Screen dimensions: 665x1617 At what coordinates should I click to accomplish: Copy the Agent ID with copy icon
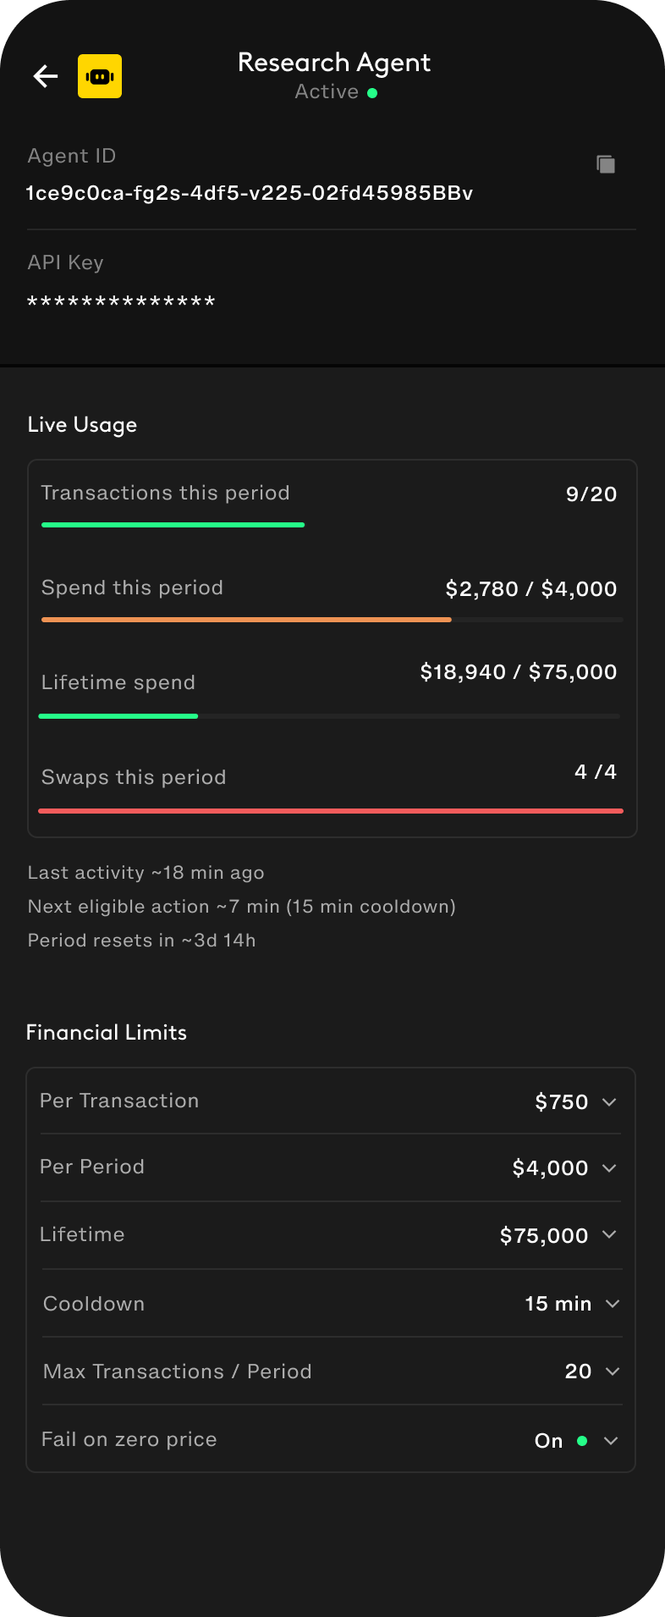(606, 164)
